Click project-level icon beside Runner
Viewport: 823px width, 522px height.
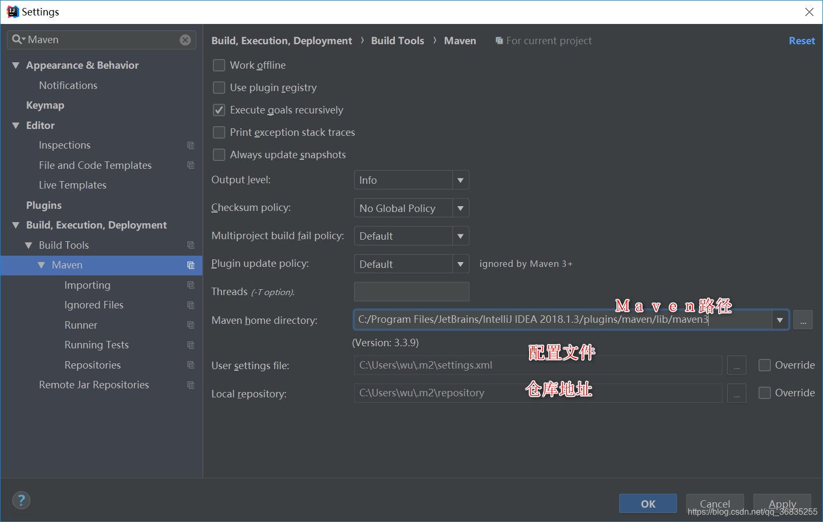[191, 325]
